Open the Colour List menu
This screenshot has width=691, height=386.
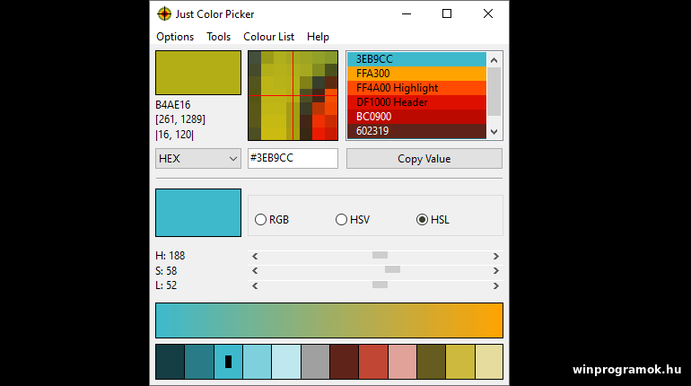269,37
